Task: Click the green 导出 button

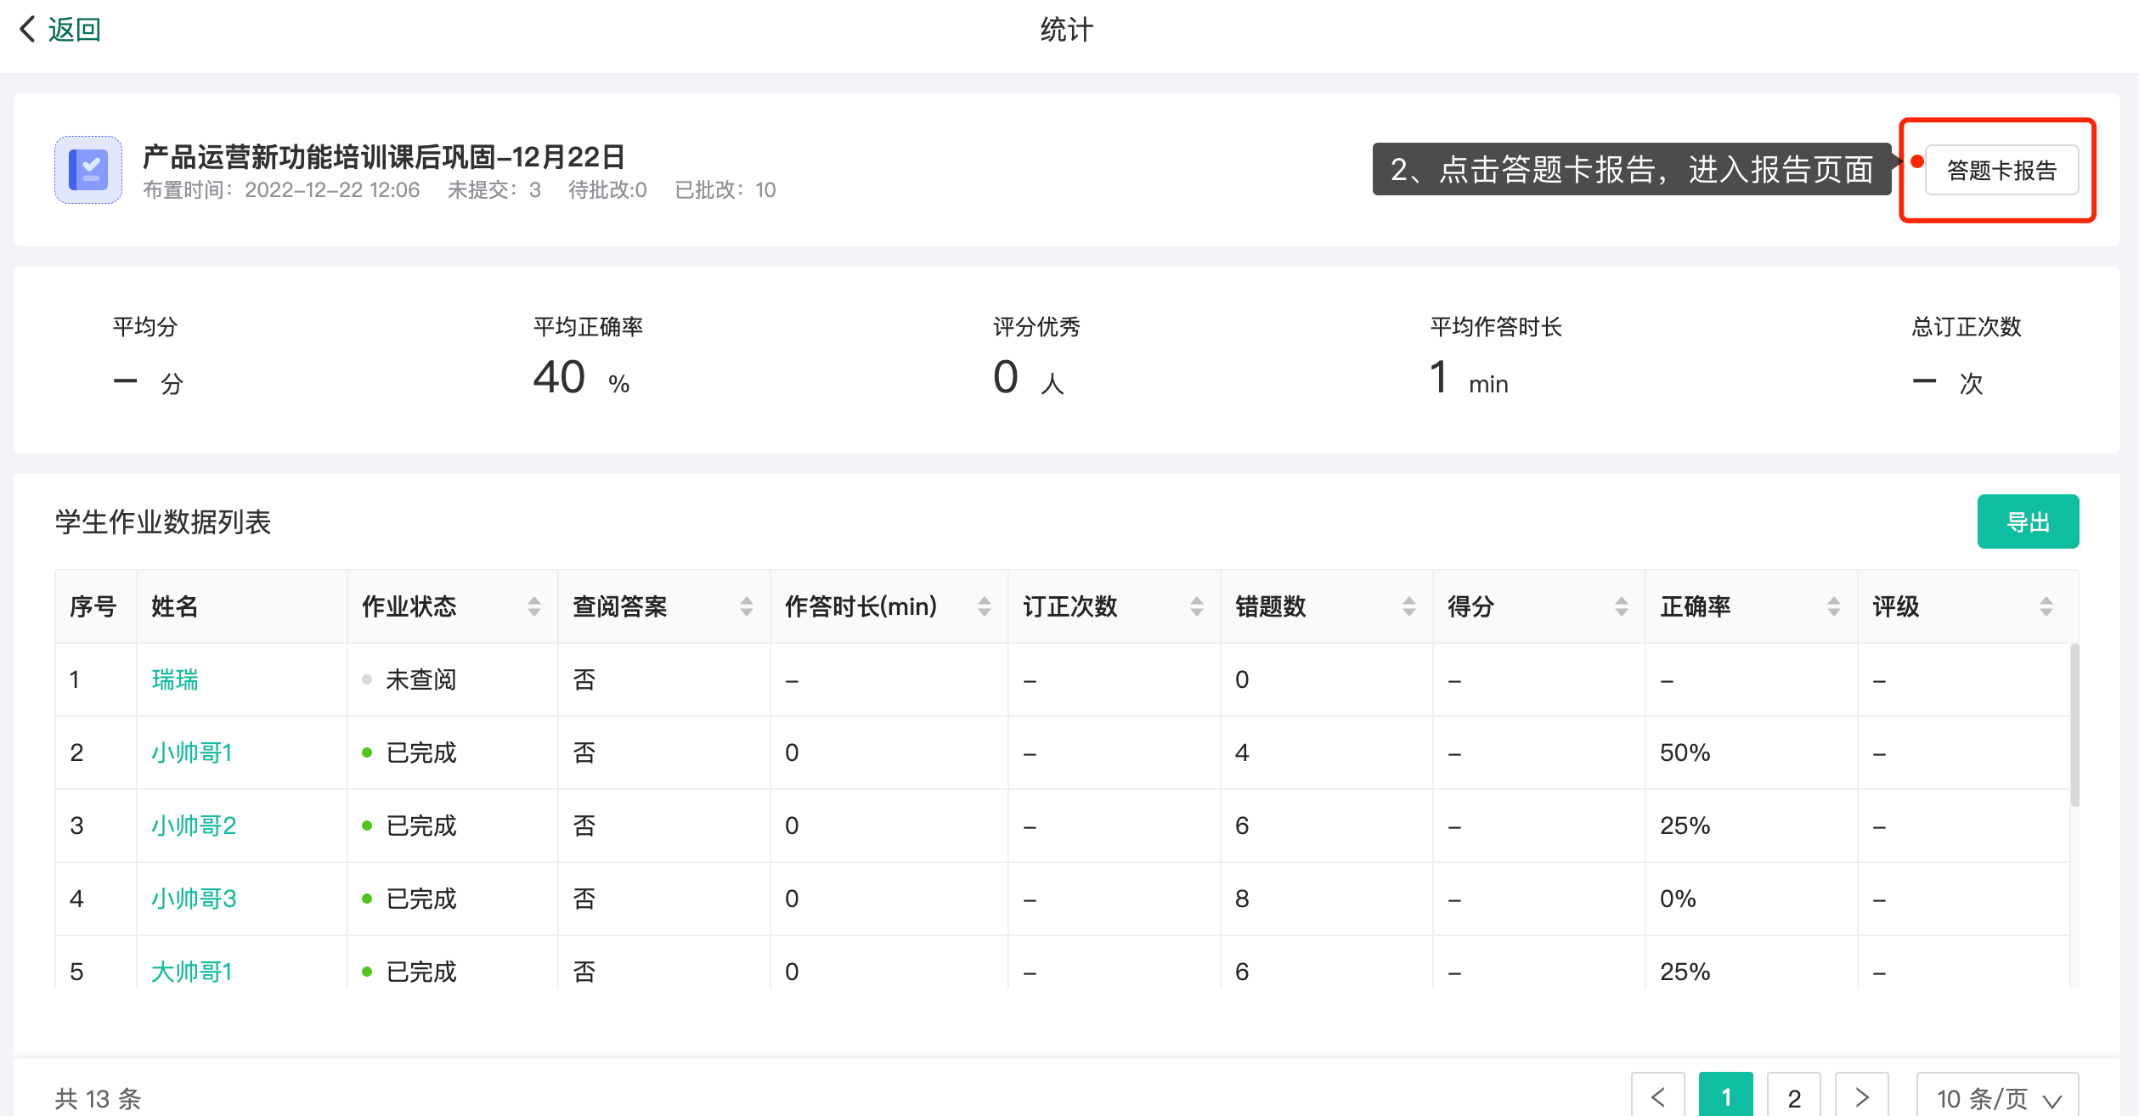Action: (x=2028, y=521)
